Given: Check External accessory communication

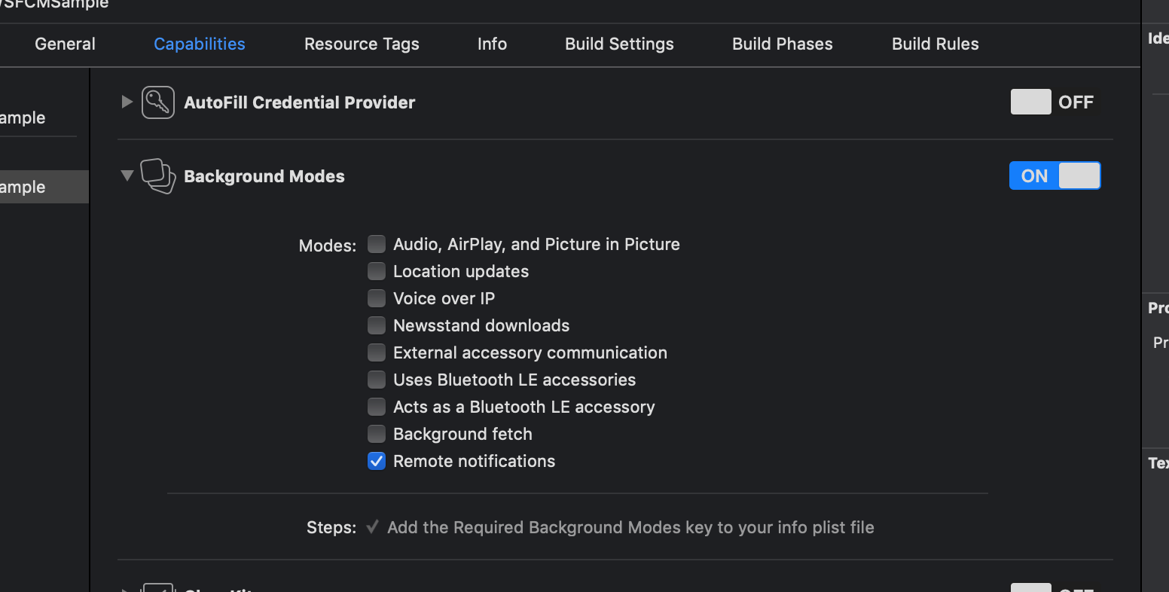Looking at the screenshot, I should pyautogui.click(x=377, y=352).
